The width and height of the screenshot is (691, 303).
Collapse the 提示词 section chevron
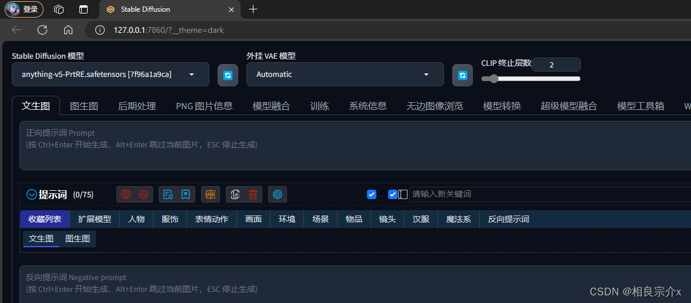click(31, 194)
